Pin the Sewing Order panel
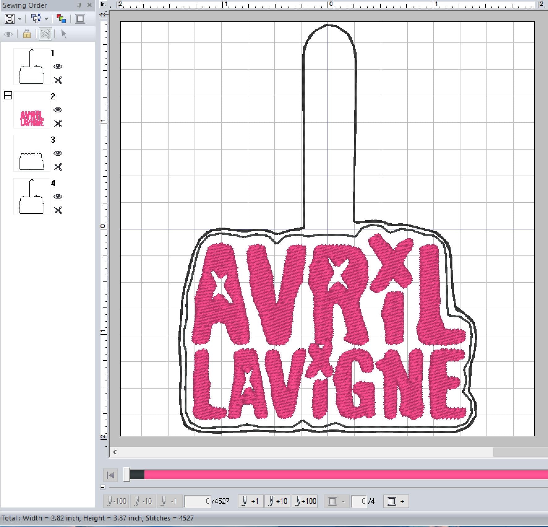Viewport: 548px width, 527px height. (x=79, y=5)
